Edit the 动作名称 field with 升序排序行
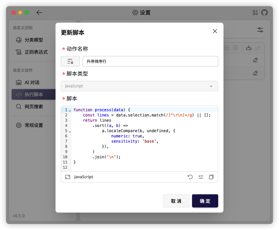279x230 pixels. pyautogui.click(x=150, y=62)
